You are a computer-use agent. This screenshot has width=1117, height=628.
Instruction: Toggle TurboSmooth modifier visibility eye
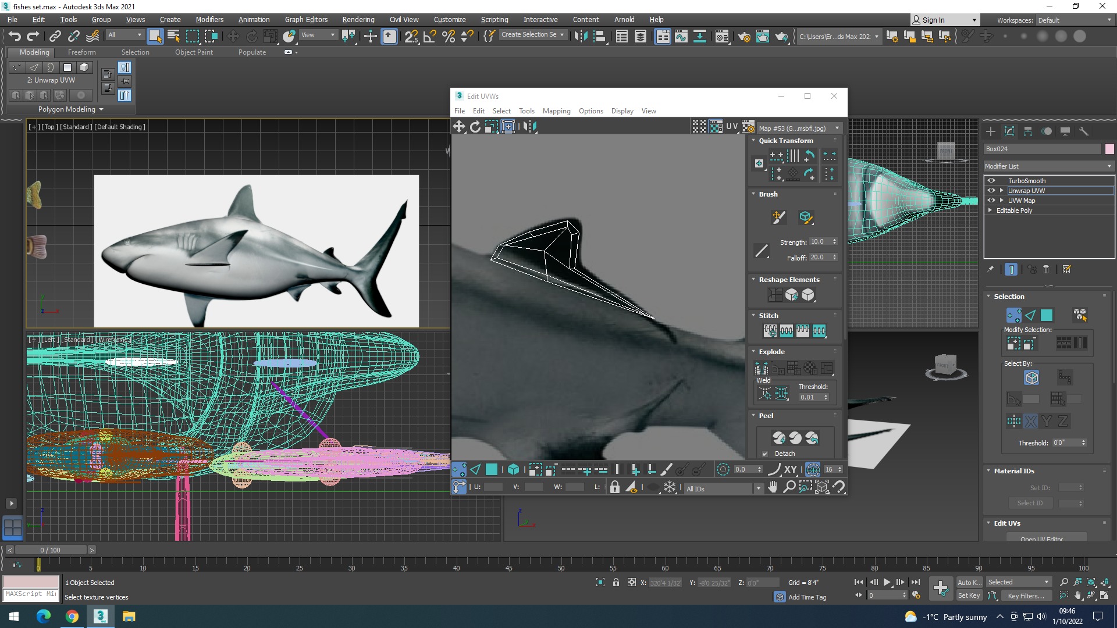(991, 181)
